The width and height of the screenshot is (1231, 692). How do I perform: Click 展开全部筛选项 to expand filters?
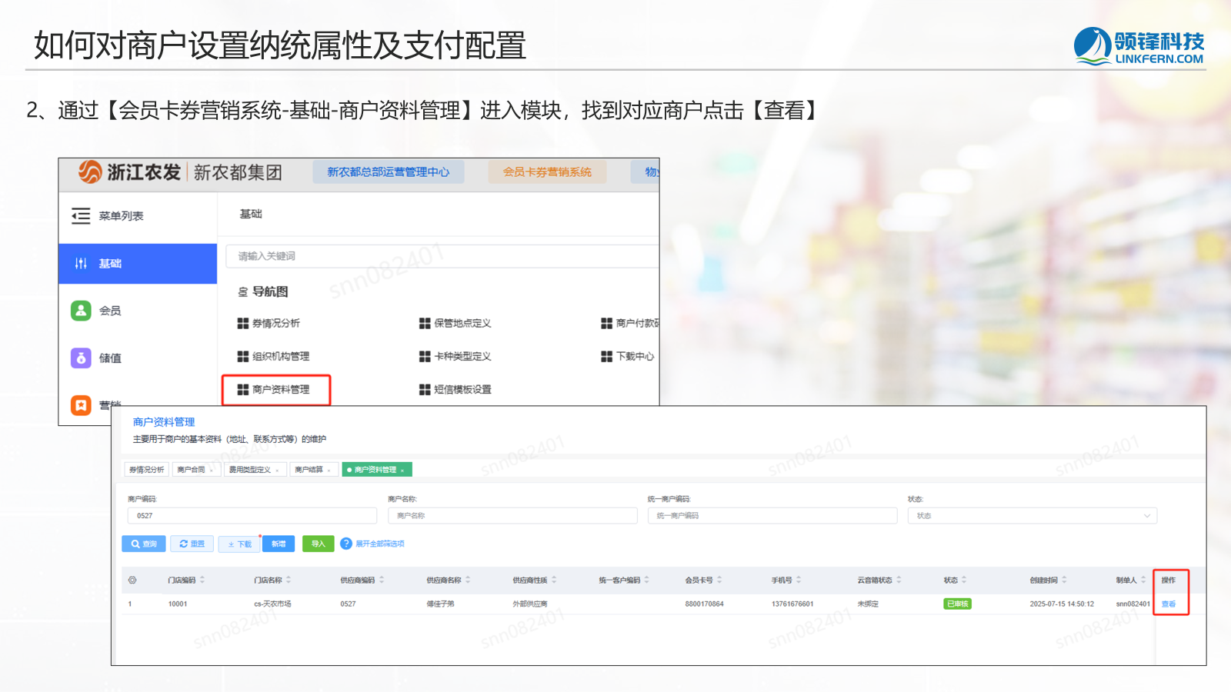click(x=379, y=544)
